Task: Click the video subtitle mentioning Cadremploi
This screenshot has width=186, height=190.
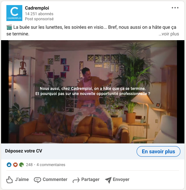Action: [93, 91]
